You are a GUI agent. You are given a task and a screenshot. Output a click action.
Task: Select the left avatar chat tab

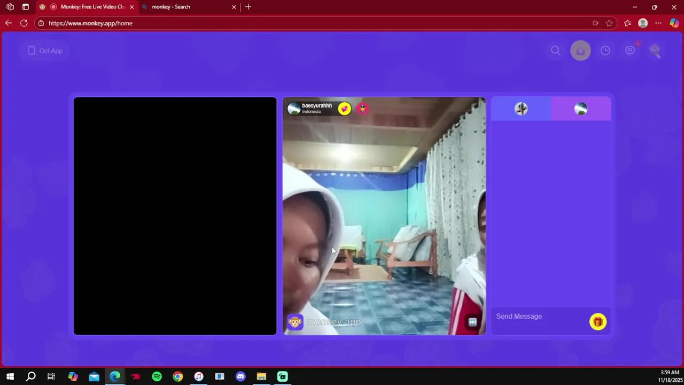[521, 109]
